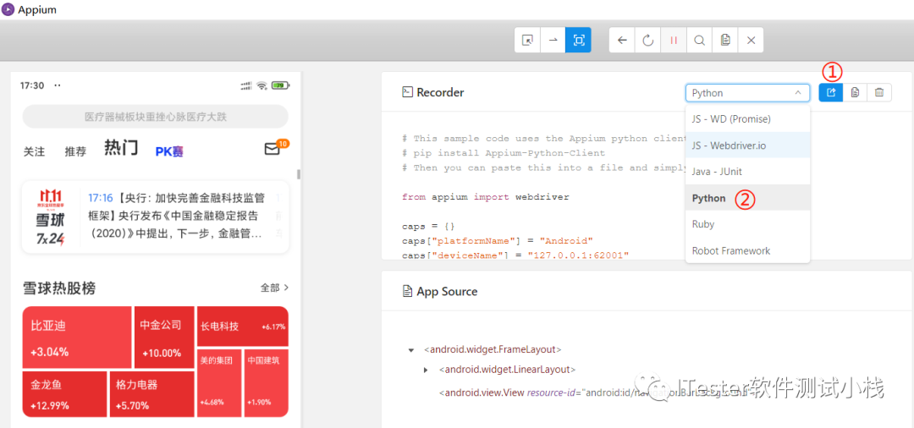Click 格力电器 +5.70% stock tile
914x428 pixels.
[x=152, y=394]
